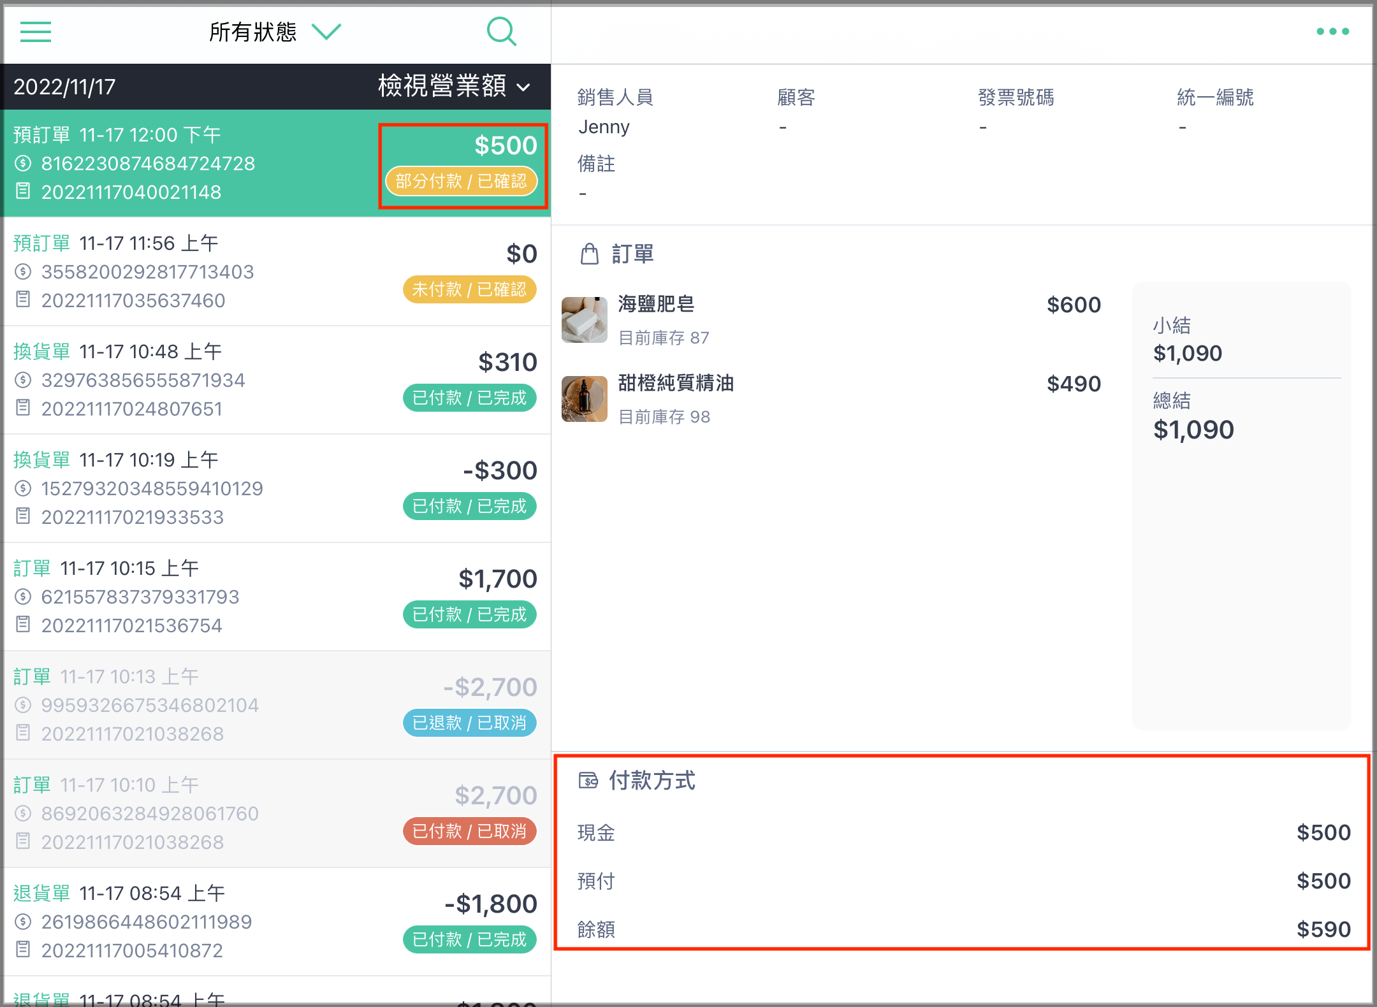Click the 已付款 / 已取消 status badge
1377x1007 pixels.
pyautogui.click(x=469, y=831)
